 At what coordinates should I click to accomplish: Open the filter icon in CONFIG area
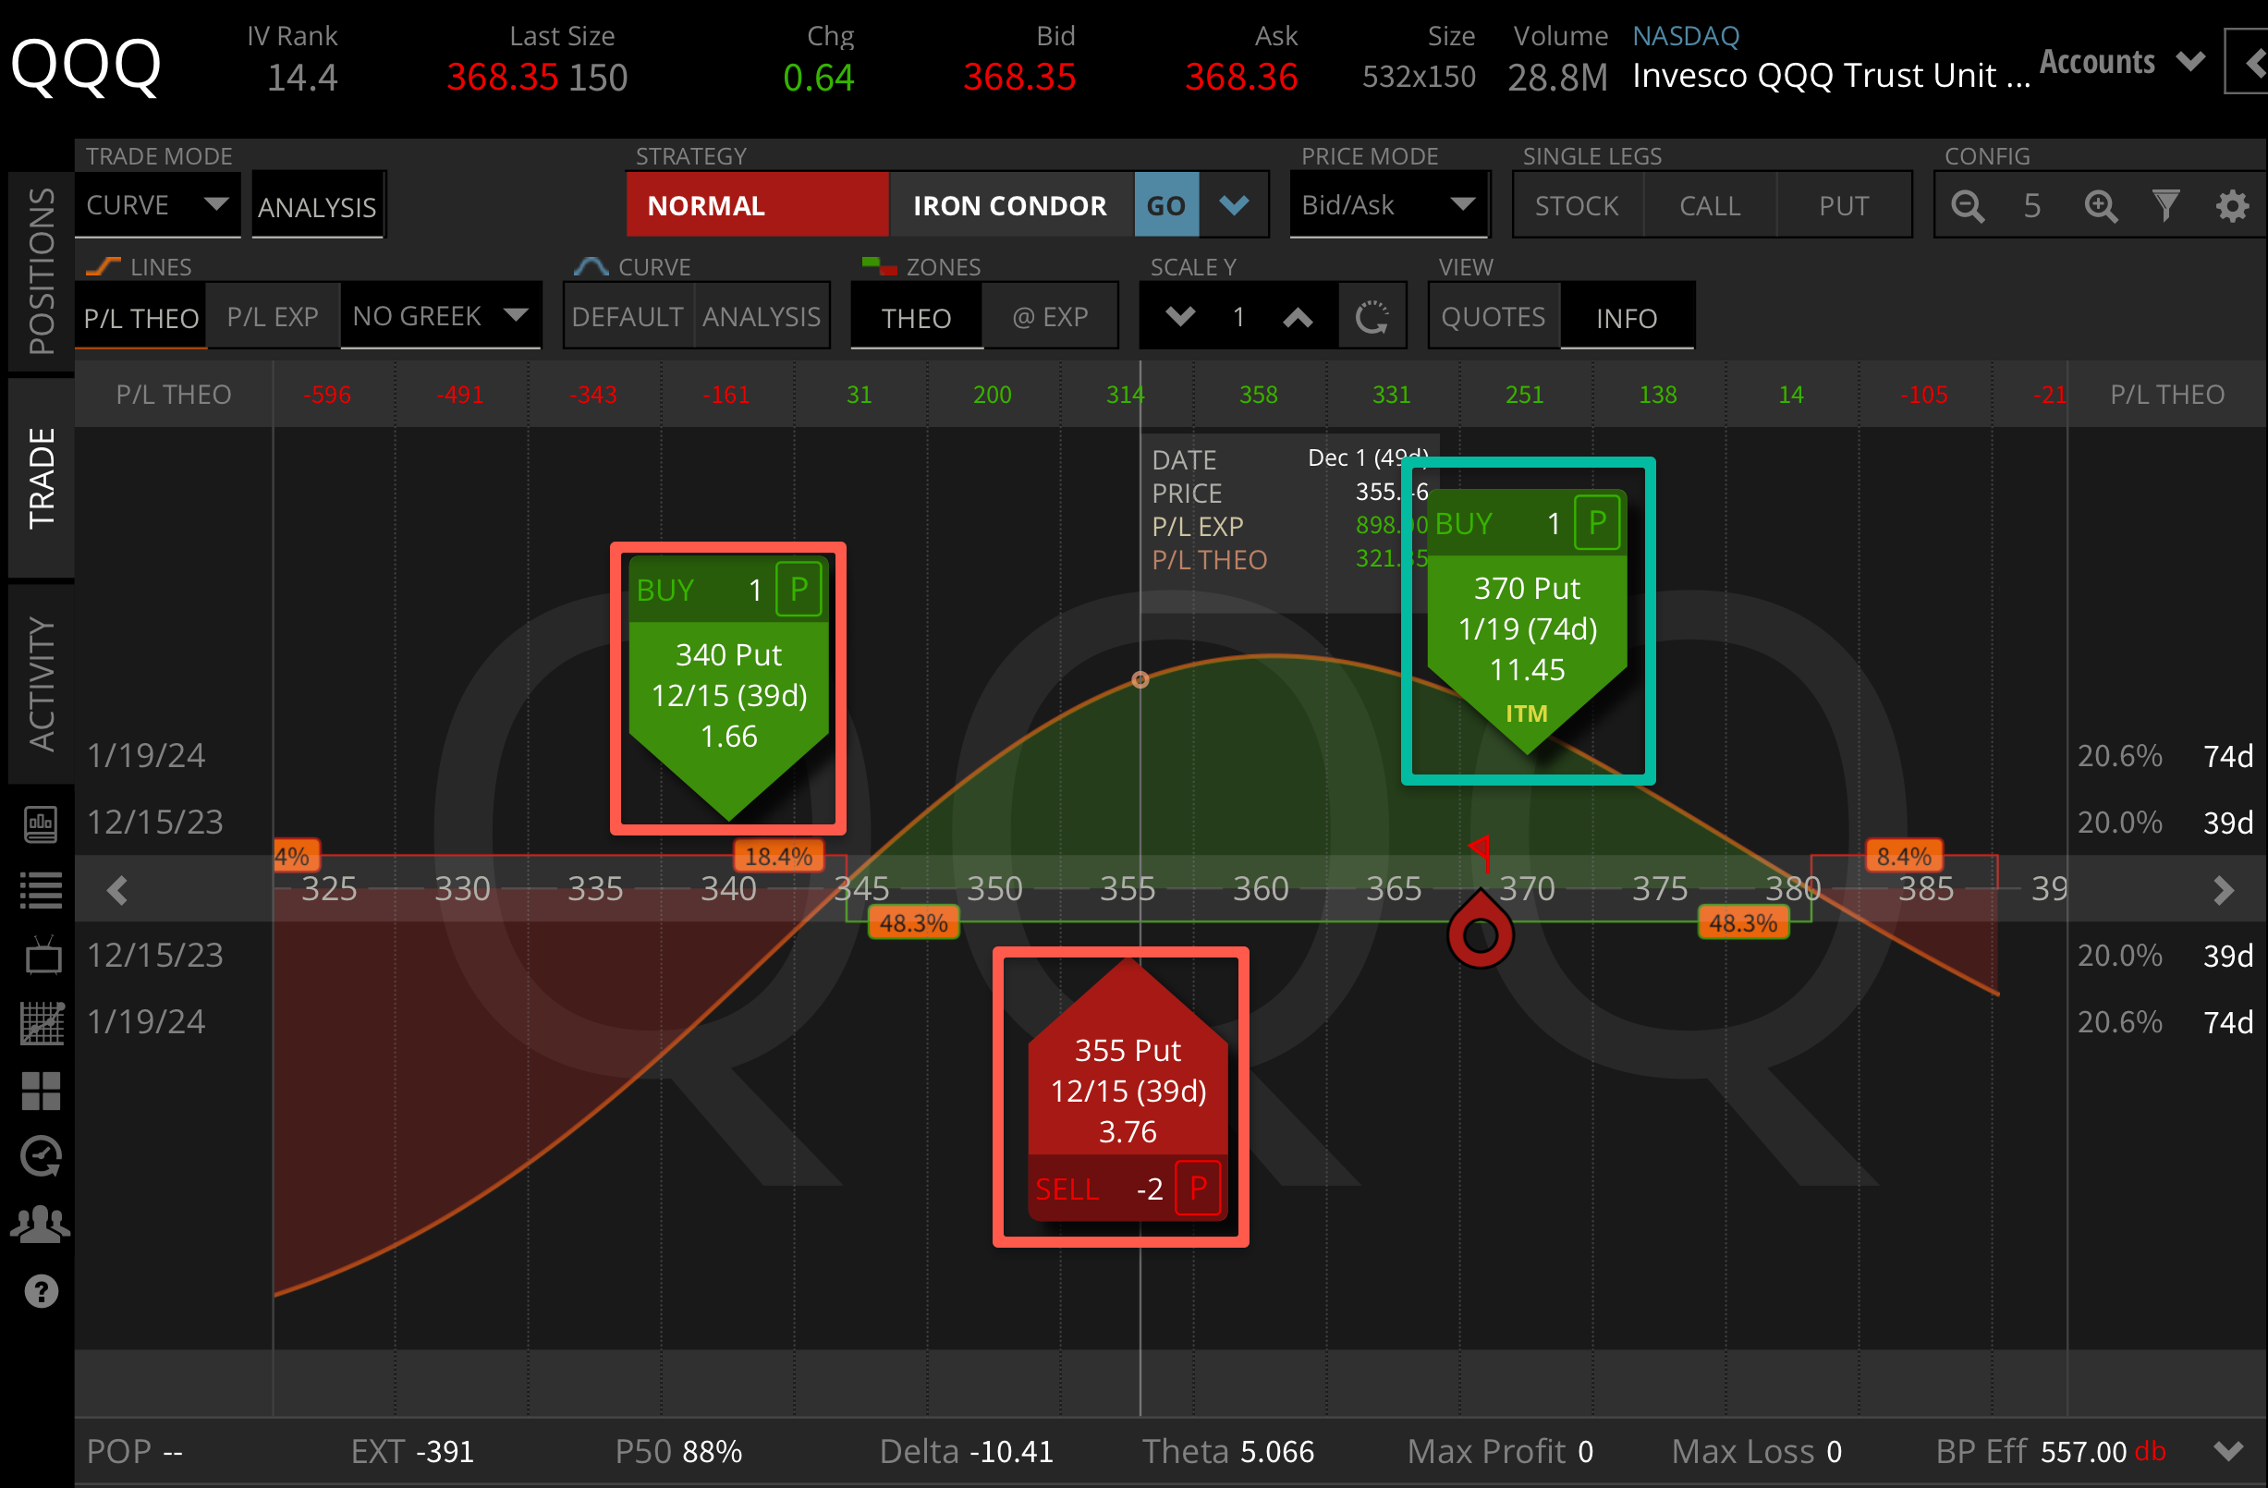[2166, 205]
